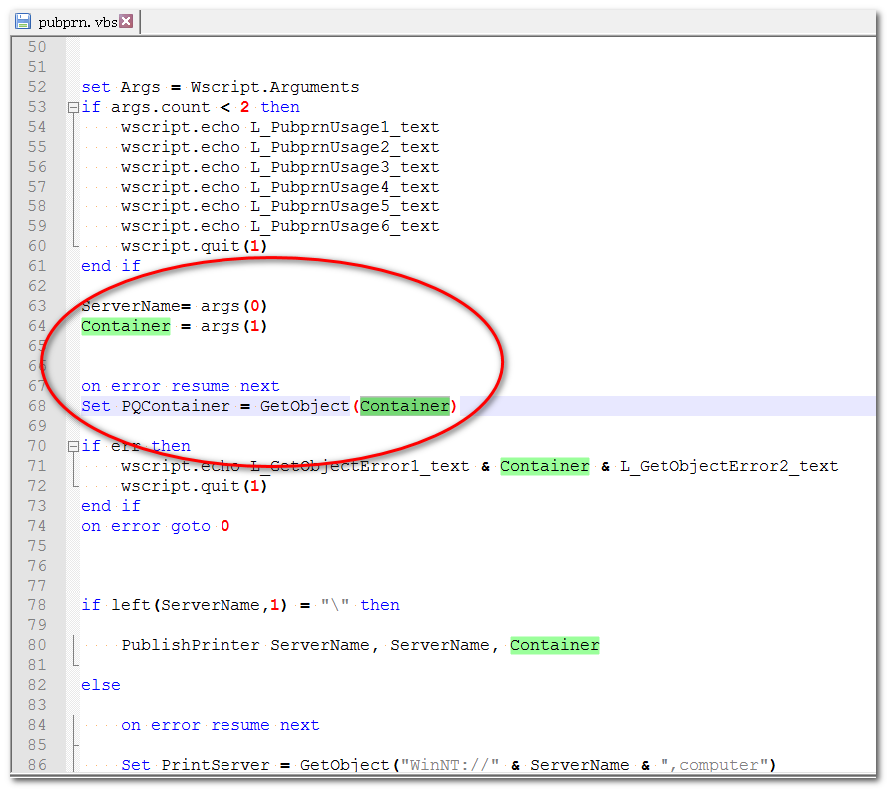Screen dimensions: 887x789
Task: Click 'end if' on line 61
Action: (111, 266)
